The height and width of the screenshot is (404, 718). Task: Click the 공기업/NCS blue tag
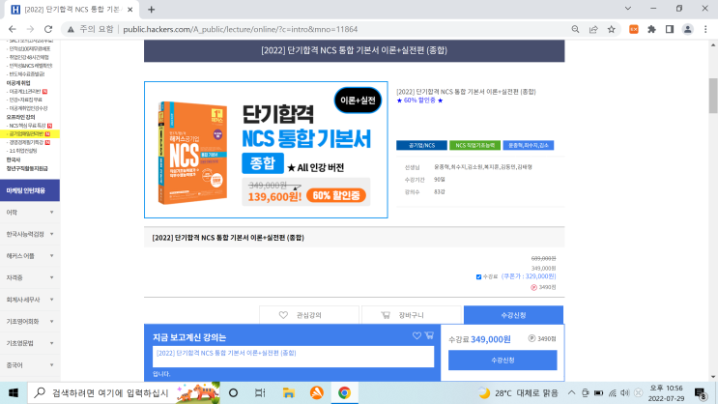pyautogui.click(x=421, y=145)
